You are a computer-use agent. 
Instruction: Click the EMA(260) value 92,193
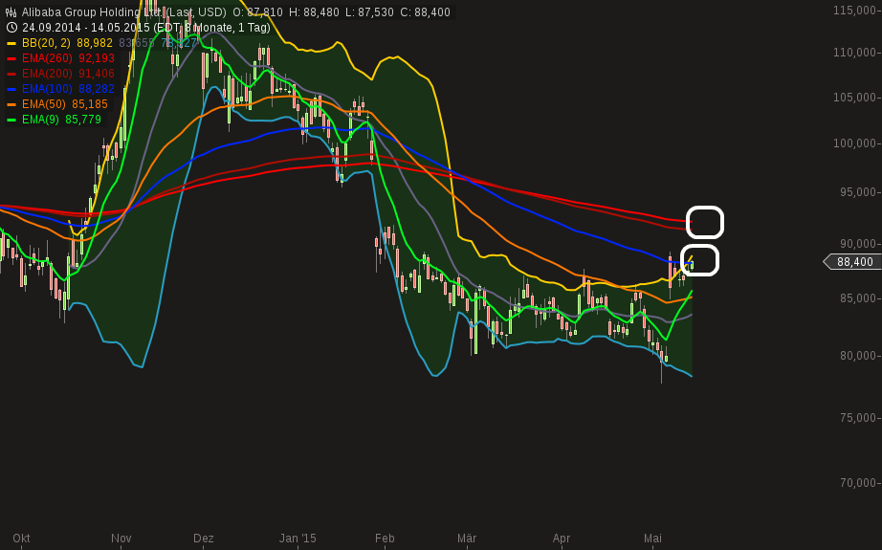97,58
